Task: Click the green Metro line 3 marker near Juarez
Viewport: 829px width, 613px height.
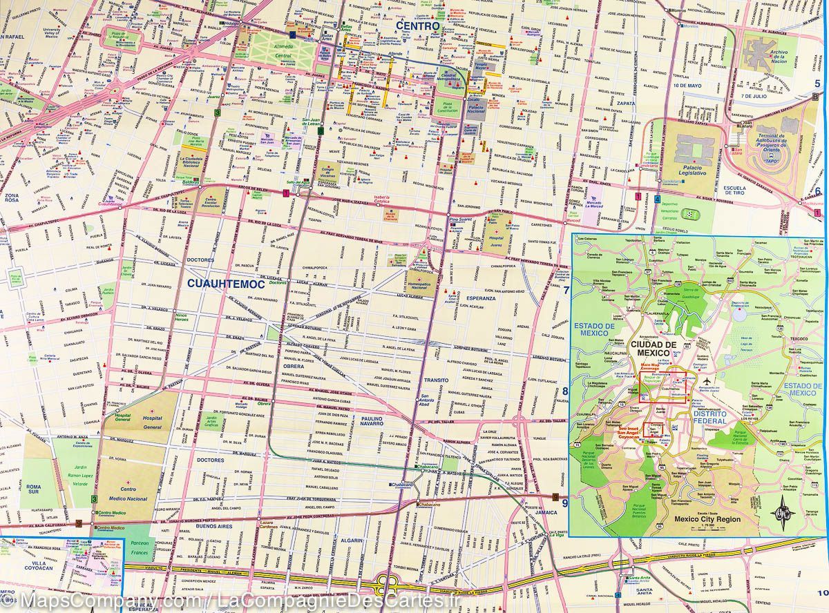Action: coord(217,112)
